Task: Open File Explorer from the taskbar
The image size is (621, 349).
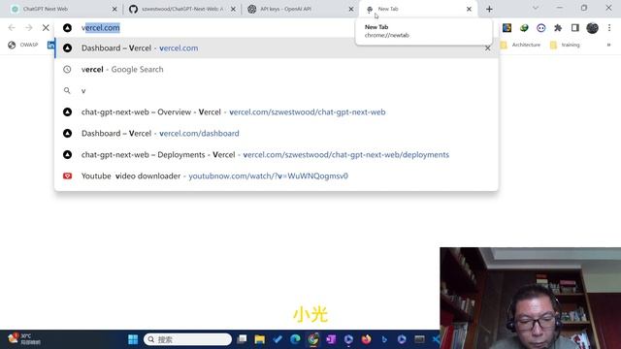Action: (259, 339)
